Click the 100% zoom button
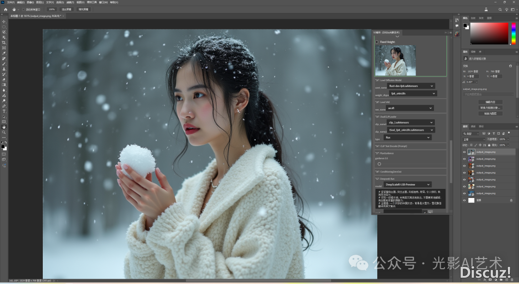The width and height of the screenshot is (519, 284). click(51, 10)
